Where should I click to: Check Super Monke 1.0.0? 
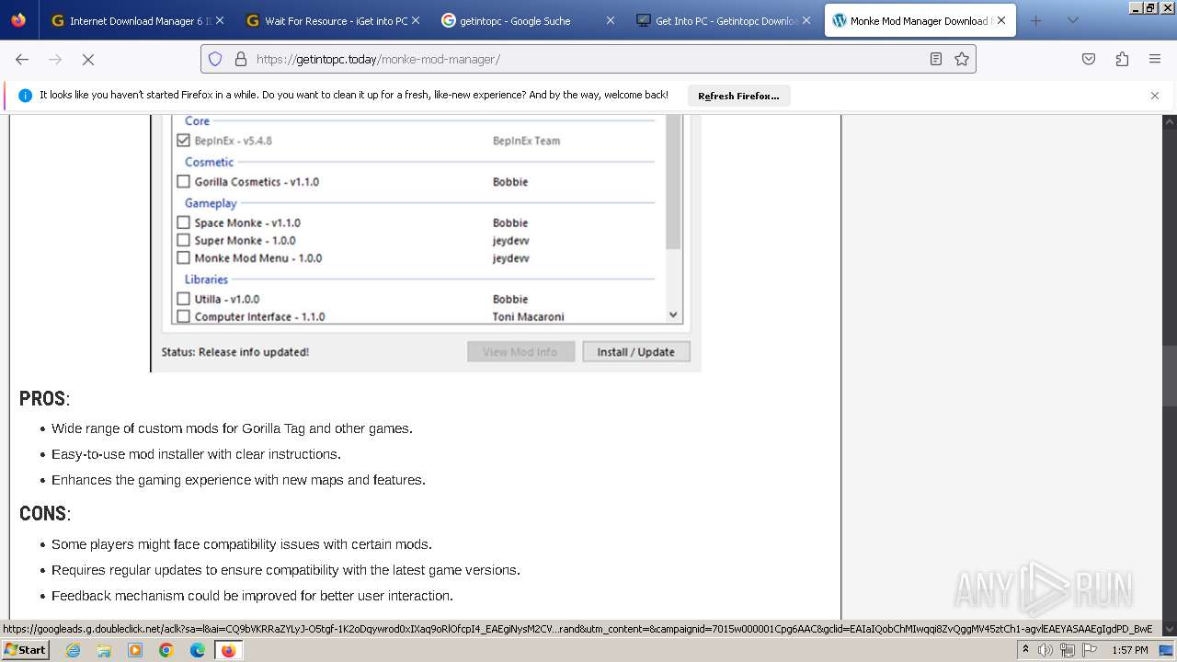tap(183, 241)
